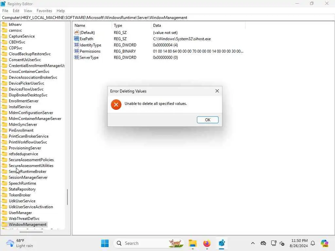
Task: Open the View menu
Action: (x=28, y=11)
